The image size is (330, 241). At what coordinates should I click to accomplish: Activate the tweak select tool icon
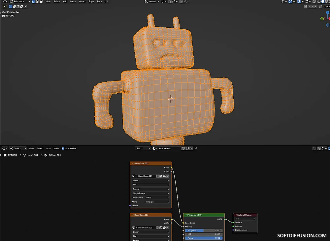tap(5, 7)
